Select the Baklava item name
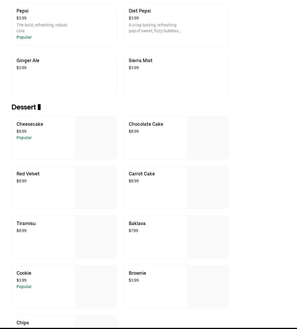 [x=137, y=224]
